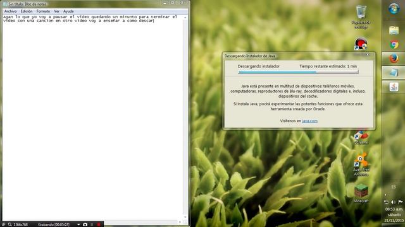Switch to Firefox on the taskbar
Image resolution: width=405 pixels, height=227 pixels.
pyautogui.click(x=394, y=59)
